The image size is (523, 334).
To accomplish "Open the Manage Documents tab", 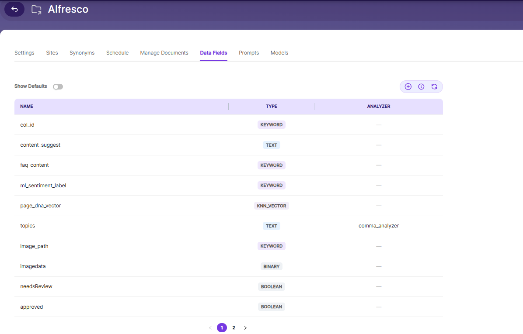I will point(164,53).
